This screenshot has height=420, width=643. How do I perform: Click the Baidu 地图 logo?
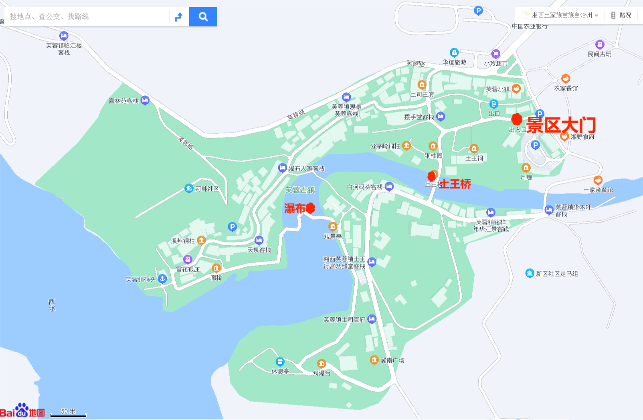[22, 410]
